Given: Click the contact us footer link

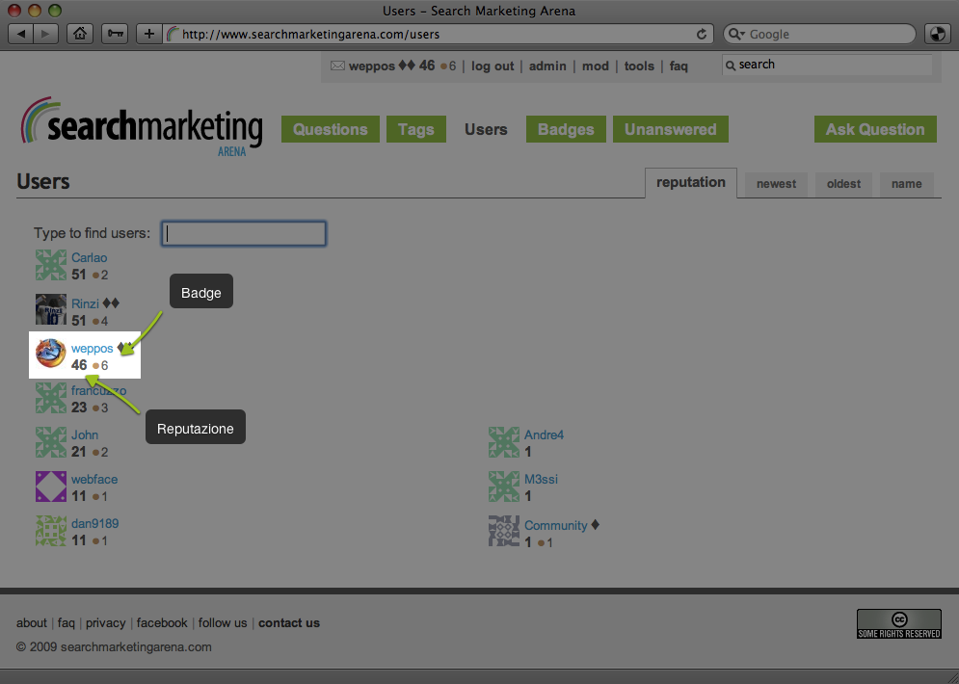Looking at the screenshot, I should 289,623.
